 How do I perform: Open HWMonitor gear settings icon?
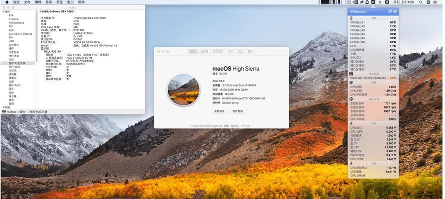395,11
